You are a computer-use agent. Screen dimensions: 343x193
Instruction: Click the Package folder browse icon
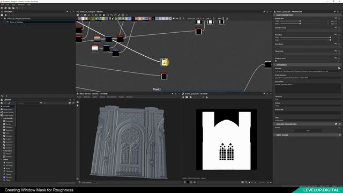(x=339, y=68)
